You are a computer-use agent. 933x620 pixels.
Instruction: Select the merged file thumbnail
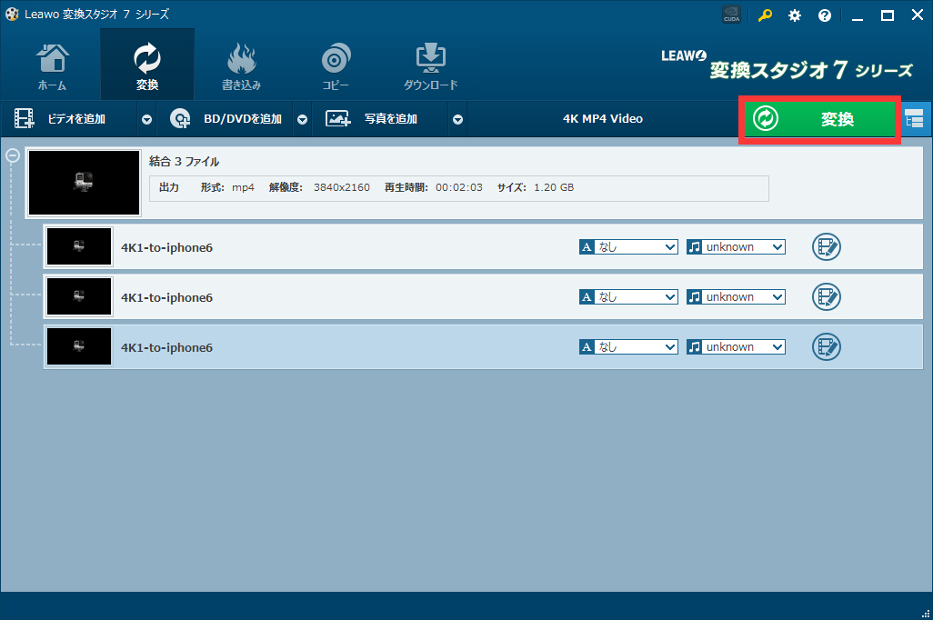pos(85,183)
